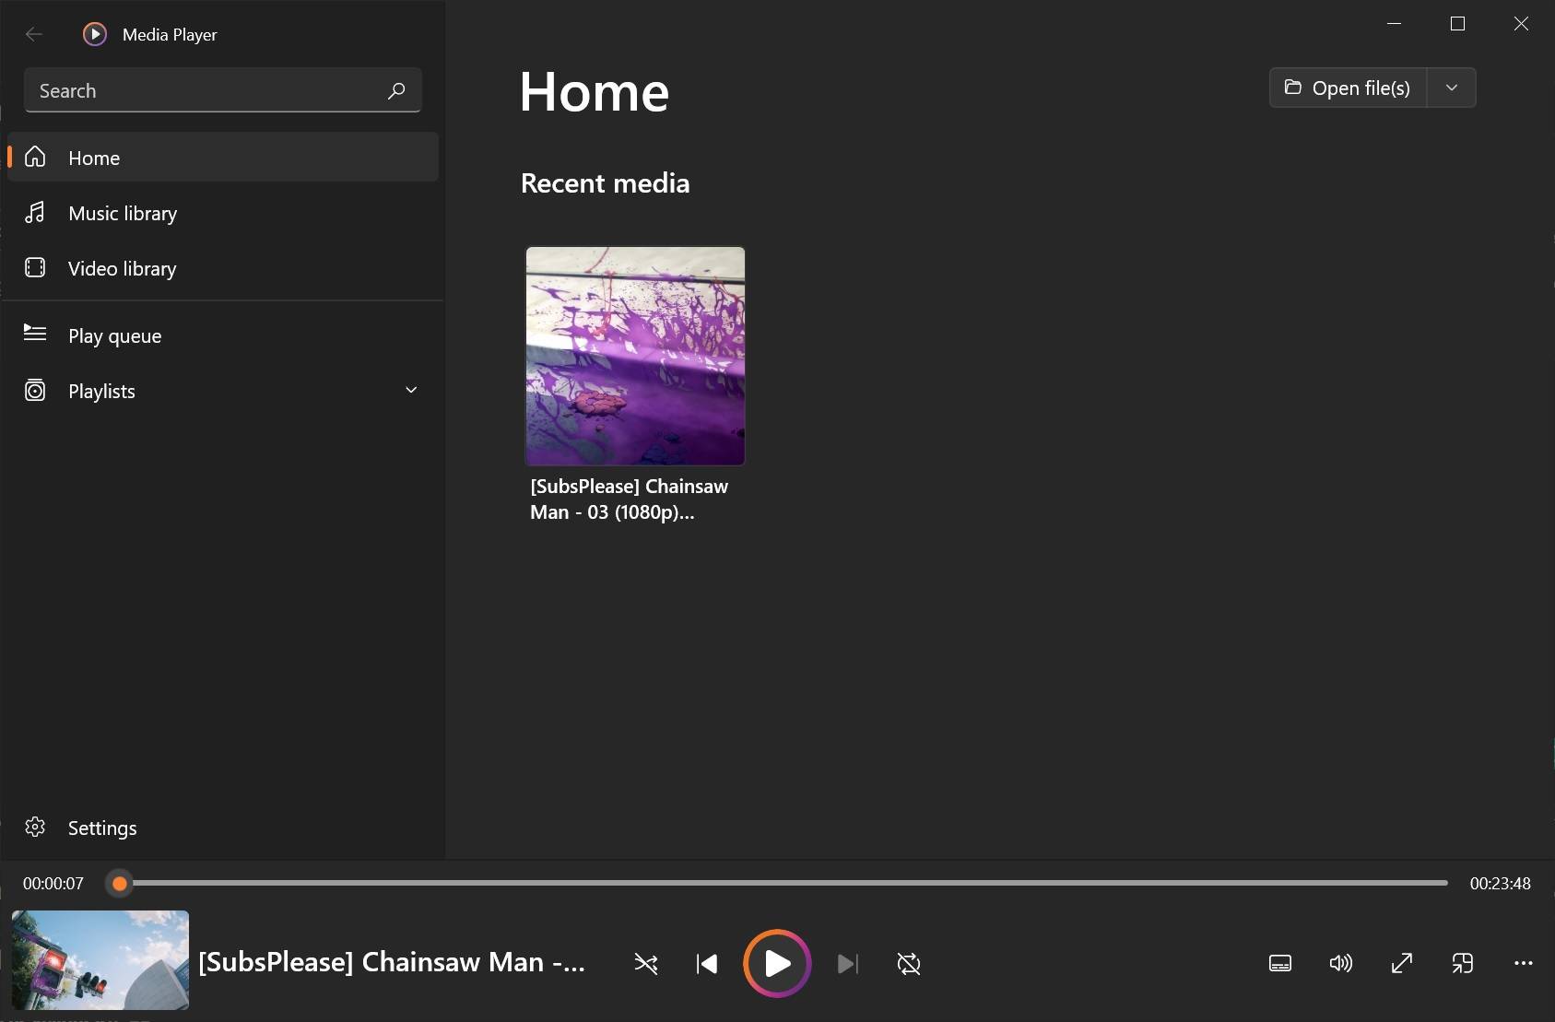
Task: Open Settings from the sidebar
Action: click(101, 827)
